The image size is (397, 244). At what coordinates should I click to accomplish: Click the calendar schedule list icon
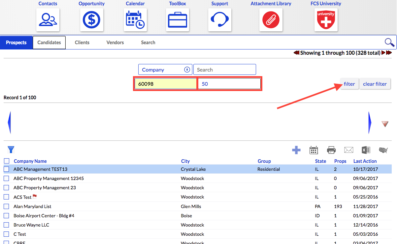click(x=314, y=150)
